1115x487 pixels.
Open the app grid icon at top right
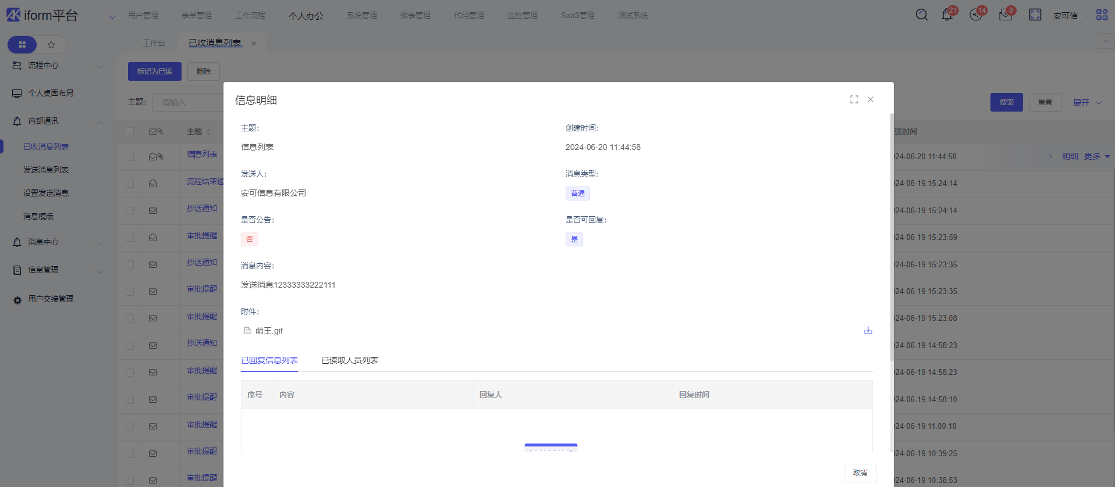click(x=1102, y=15)
